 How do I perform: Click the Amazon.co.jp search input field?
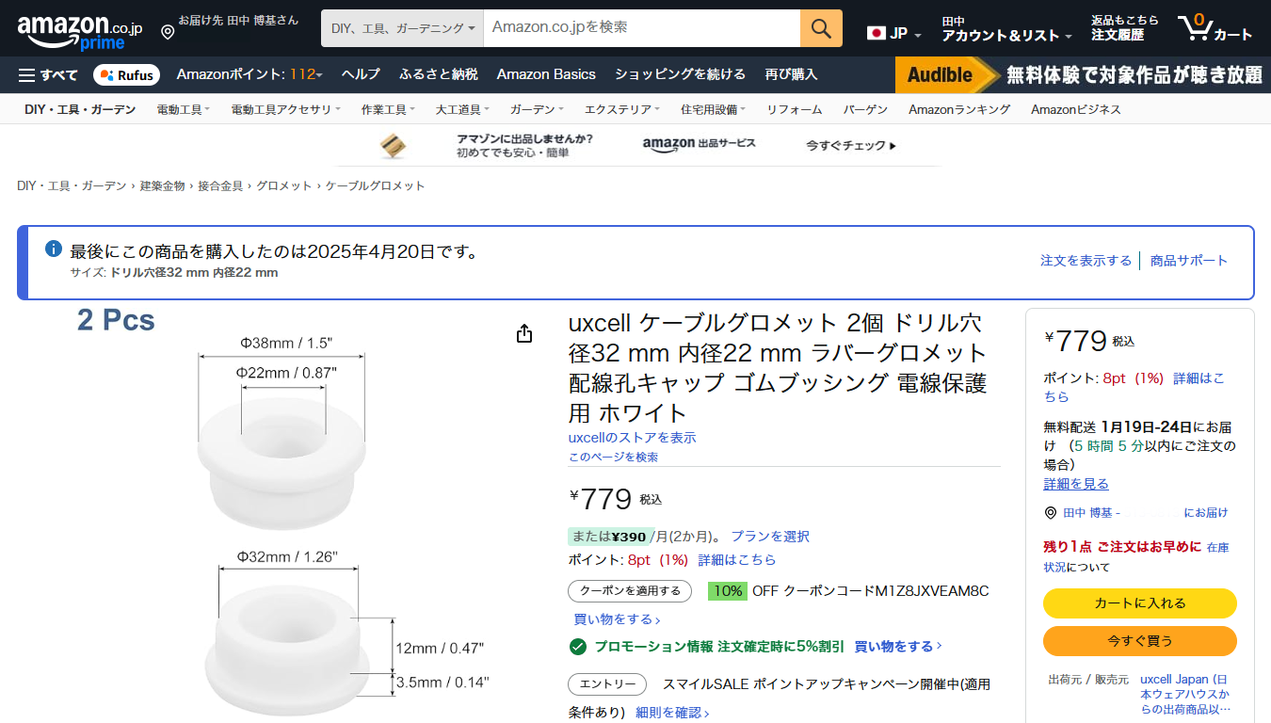640,28
